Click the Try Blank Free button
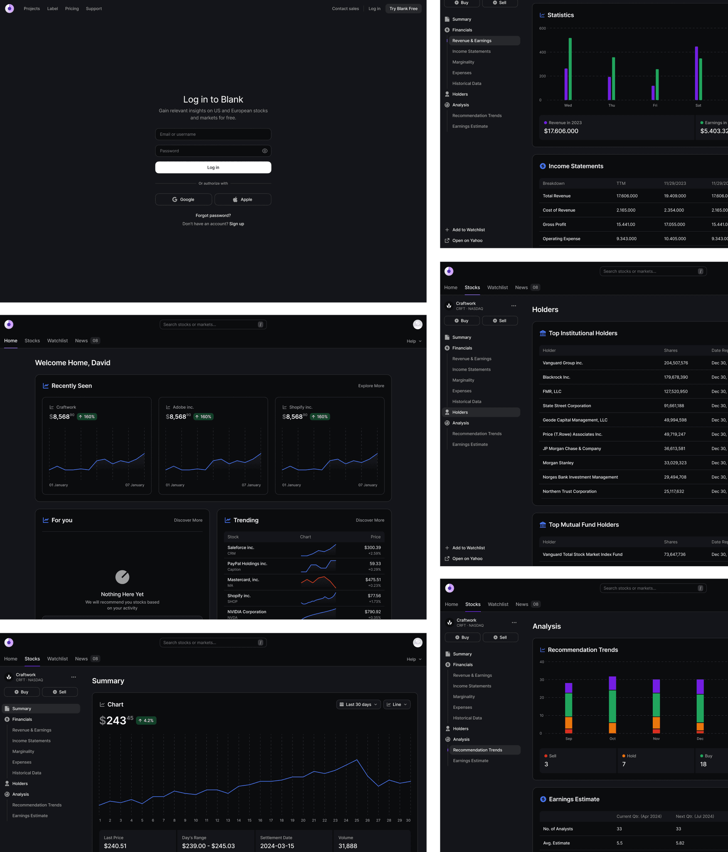The width and height of the screenshot is (728, 852). pos(403,8)
